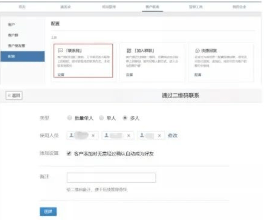The image size is (264, 220).
Task: Open 设置 link under 「联系我」 card
Action: click(x=61, y=75)
